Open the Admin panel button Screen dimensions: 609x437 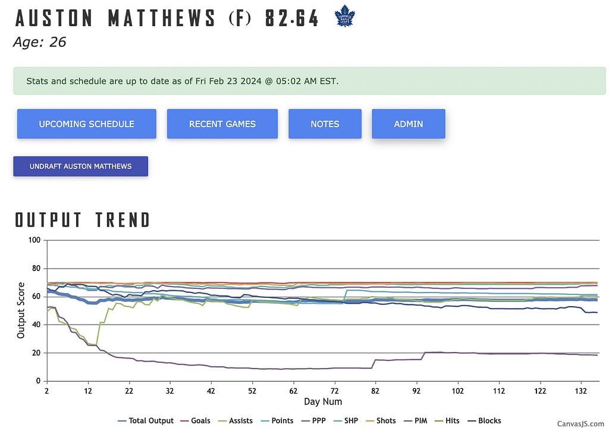[x=408, y=124]
